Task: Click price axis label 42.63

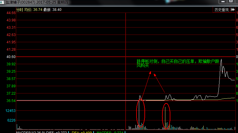Action: pyautogui.click(x=11, y=35)
